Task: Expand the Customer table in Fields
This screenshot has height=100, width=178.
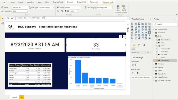Action: [x=154, y=33]
